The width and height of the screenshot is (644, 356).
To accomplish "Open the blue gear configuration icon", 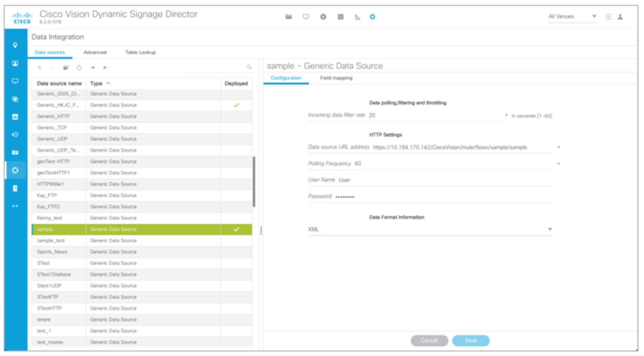I will click(372, 17).
